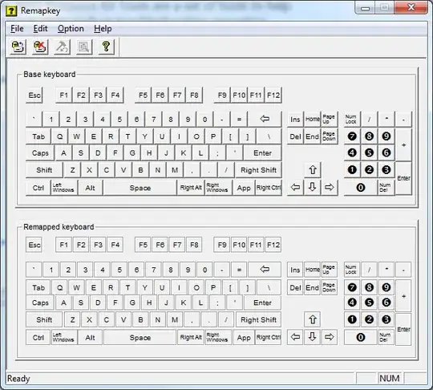The image size is (433, 390).
Task: Select Right Alt key in Base keyboard
Action: click(x=191, y=188)
